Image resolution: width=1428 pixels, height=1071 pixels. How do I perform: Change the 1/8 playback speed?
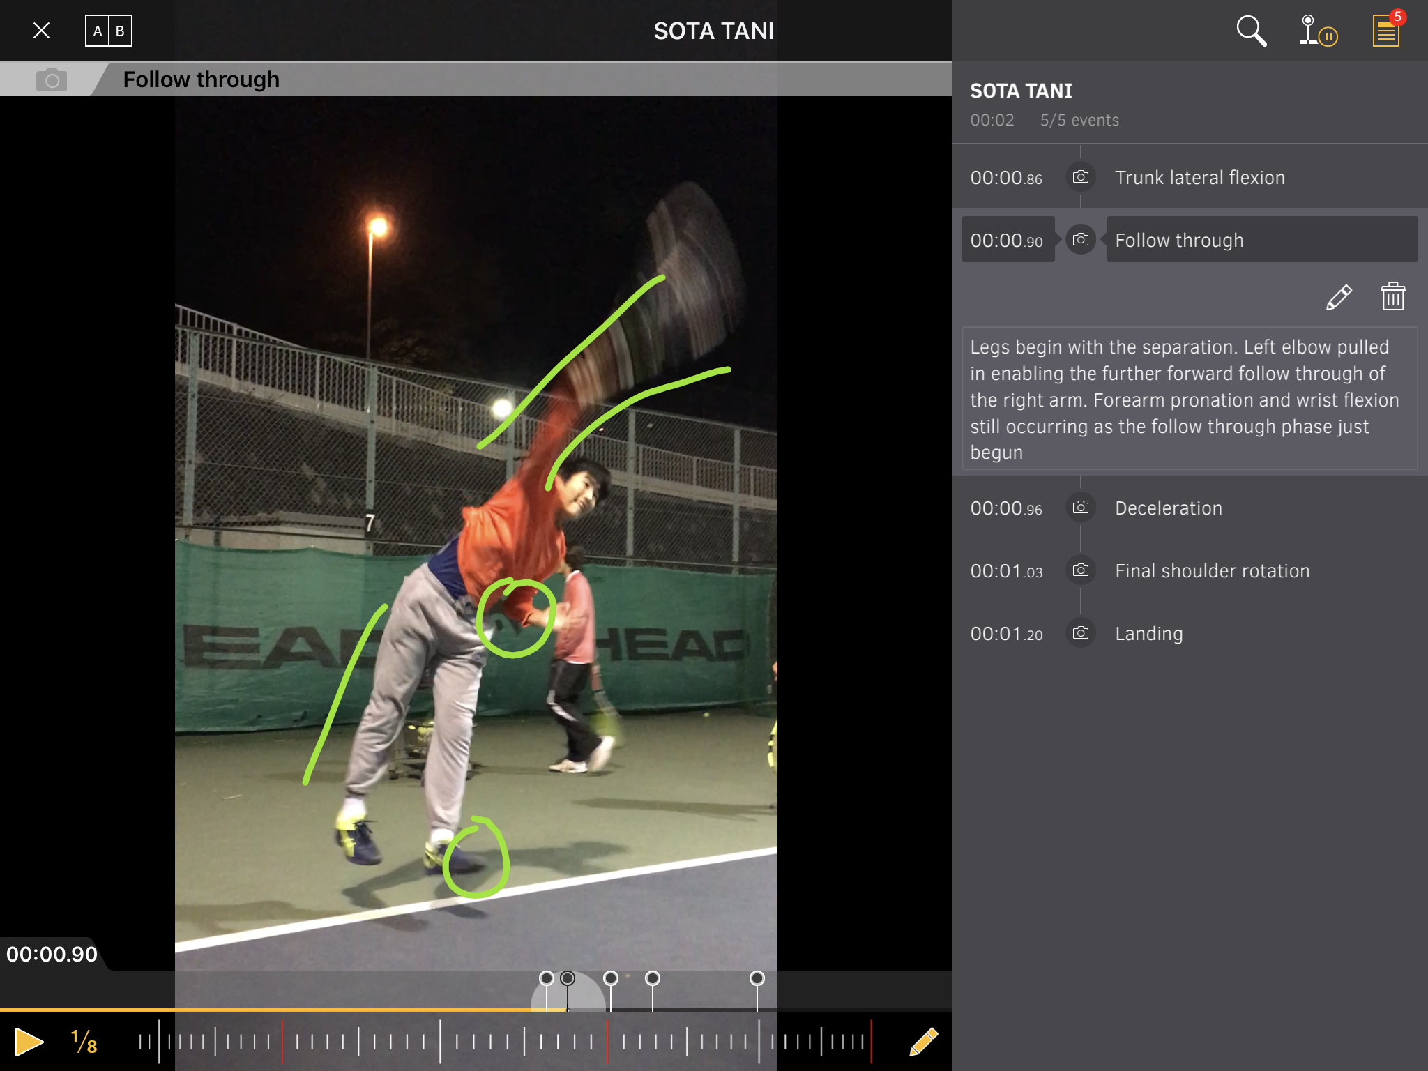tap(84, 1042)
